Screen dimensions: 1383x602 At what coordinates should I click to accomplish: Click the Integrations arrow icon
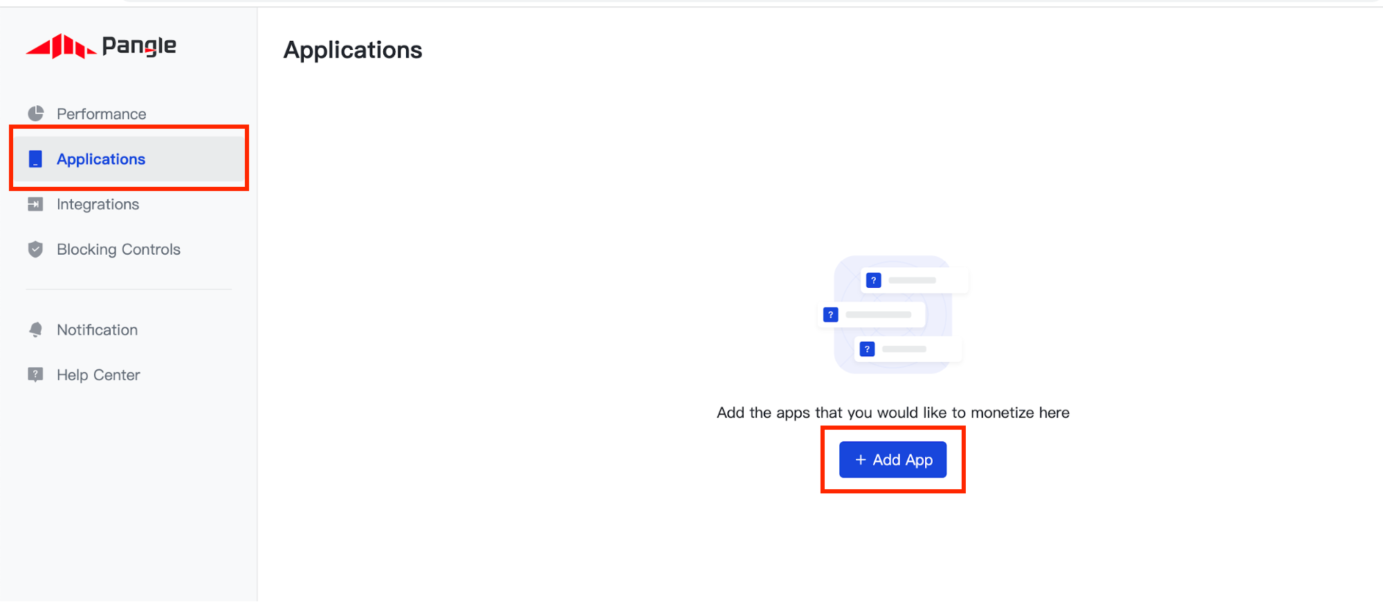click(x=35, y=204)
